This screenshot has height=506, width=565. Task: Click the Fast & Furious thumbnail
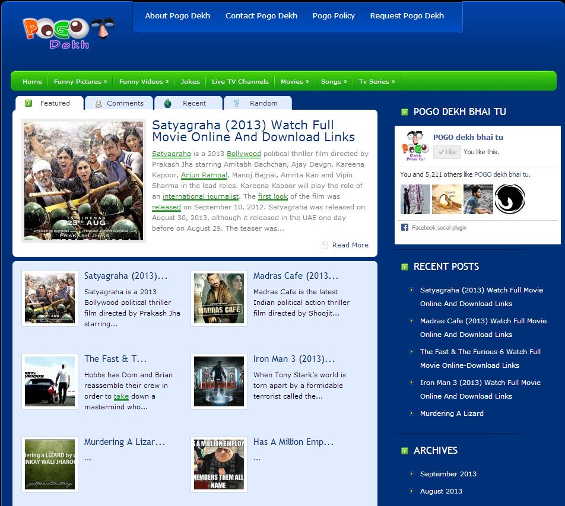tap(50, 381)
